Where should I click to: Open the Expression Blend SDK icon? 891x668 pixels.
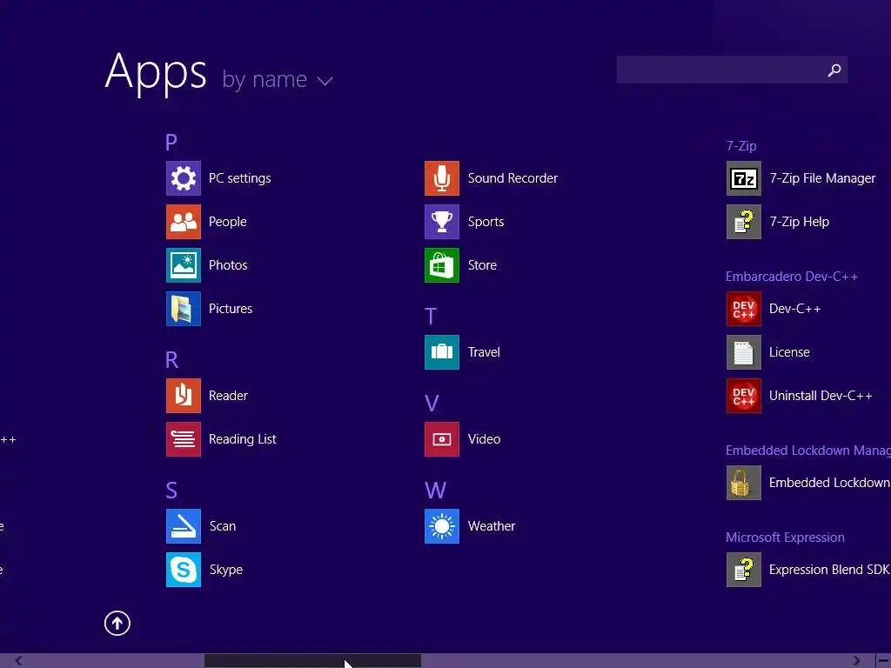tap(743, 569)
